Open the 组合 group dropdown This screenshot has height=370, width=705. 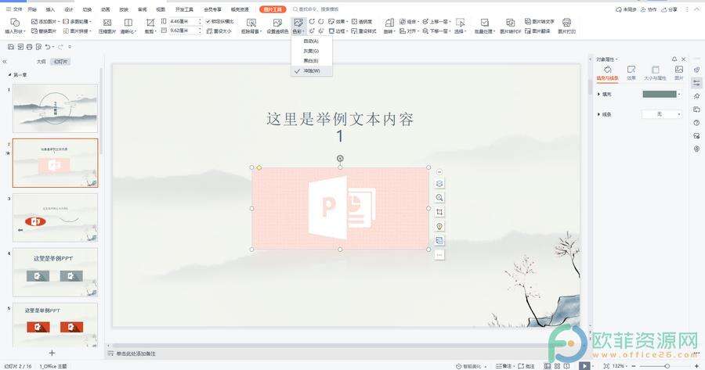click(409, 22)
